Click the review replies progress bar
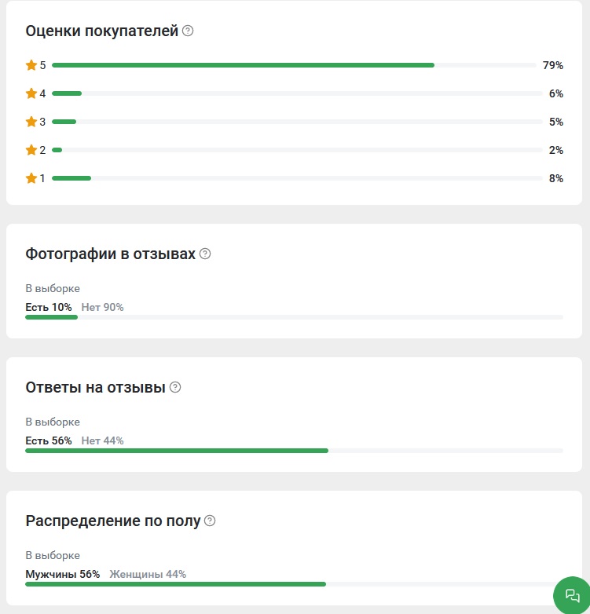 pyautogui.click(x=295, y=451)
